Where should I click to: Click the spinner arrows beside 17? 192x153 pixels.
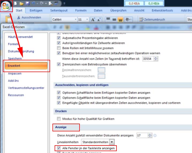tap(150, 135)
